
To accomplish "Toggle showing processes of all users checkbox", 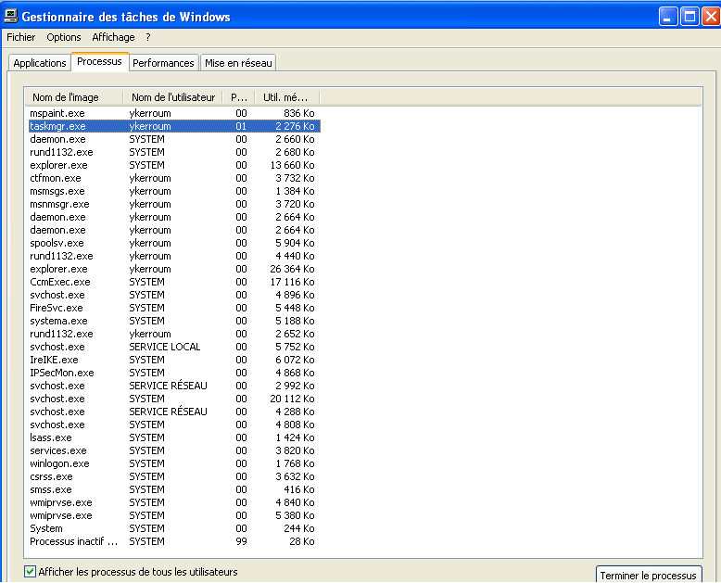I will tap(31, 572).
